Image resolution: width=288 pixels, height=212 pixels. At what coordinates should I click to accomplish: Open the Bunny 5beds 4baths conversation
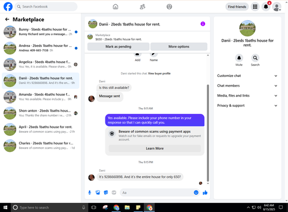point(40,32)
